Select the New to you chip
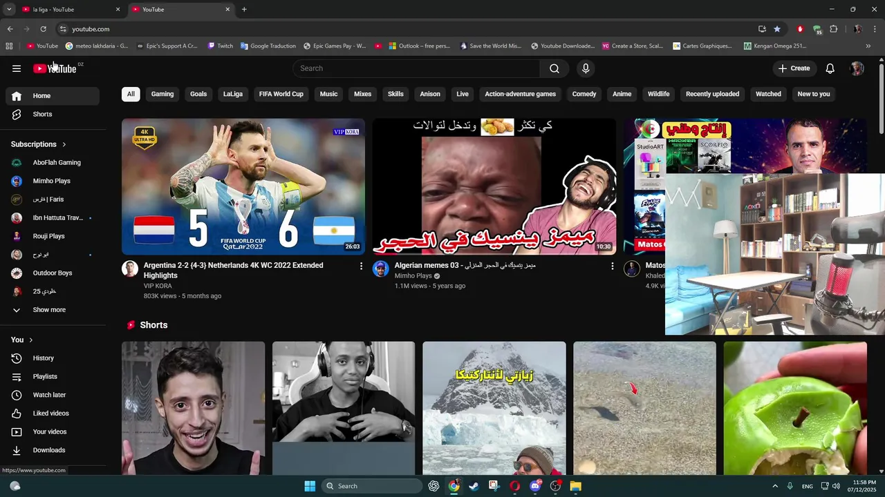Viewport: 885px width, 497px height. [x=814, y=94]
